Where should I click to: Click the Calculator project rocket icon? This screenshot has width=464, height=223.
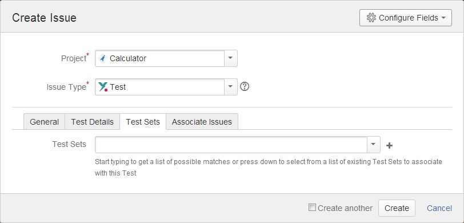click(x=102, y=58)
